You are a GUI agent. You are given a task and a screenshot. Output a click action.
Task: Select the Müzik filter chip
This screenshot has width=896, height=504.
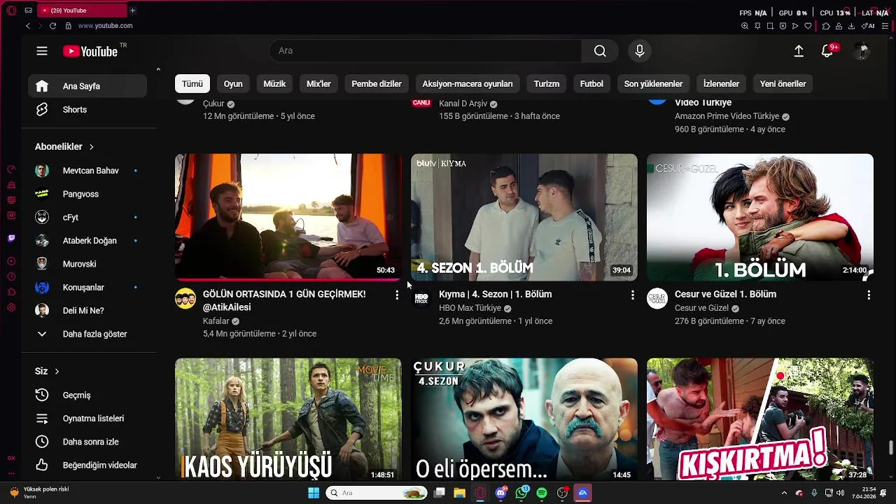[x=274, y=84]
